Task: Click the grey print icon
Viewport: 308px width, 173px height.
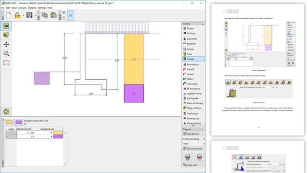Action: pyautogui.click(x=188, y=157)
